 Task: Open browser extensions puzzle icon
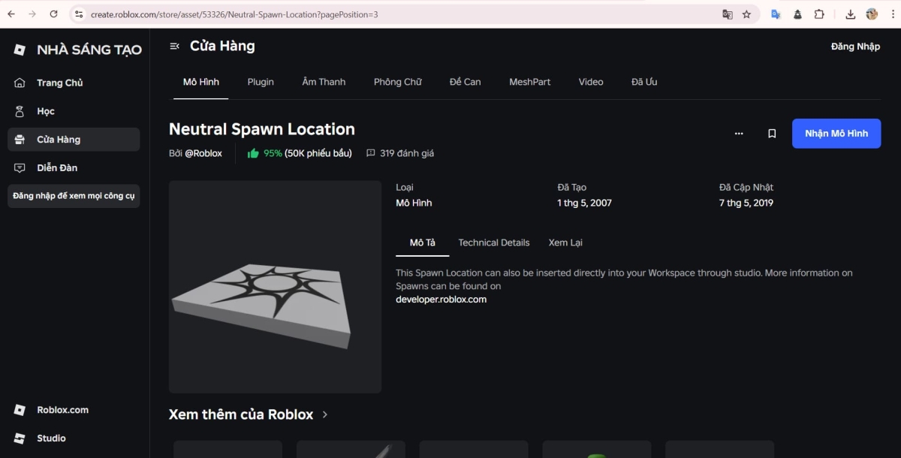[820, 14]
